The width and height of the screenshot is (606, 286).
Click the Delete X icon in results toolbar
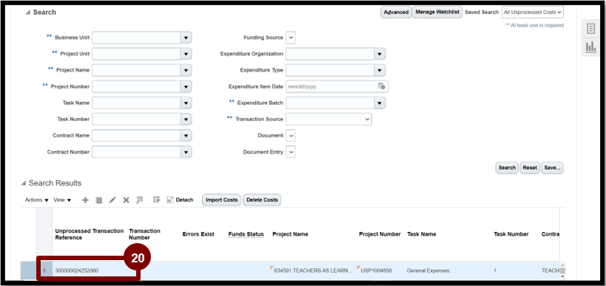click(x=126, y=200)
